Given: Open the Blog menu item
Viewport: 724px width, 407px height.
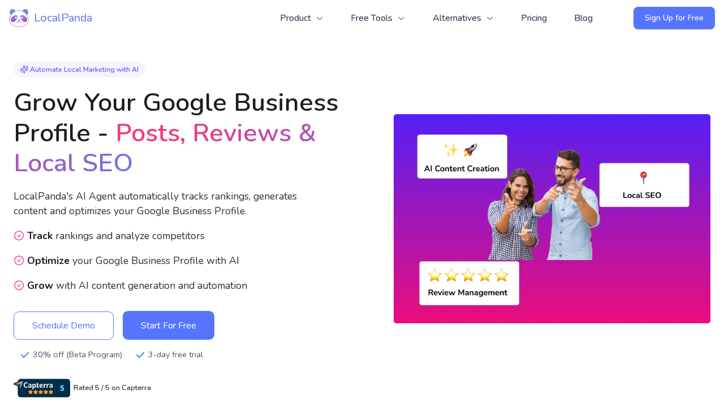Looking at the screenshot, I should (x=583, y=18).
